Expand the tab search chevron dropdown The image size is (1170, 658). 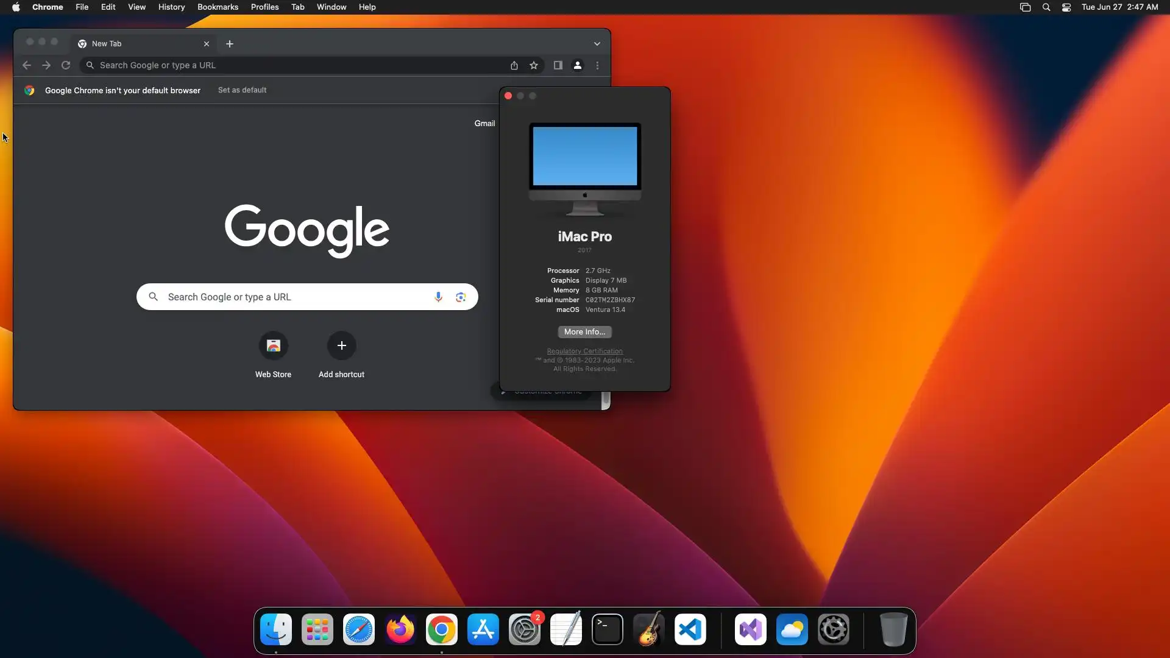tap(597, 44)
